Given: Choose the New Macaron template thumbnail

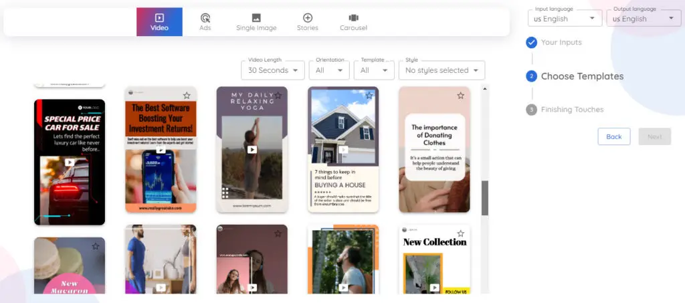Looking at the screenshot, I should click(x=70, y=266).
